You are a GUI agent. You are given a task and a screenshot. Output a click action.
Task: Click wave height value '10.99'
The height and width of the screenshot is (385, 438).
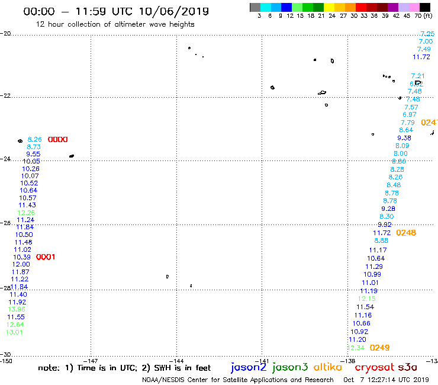[x=372, y=274]
